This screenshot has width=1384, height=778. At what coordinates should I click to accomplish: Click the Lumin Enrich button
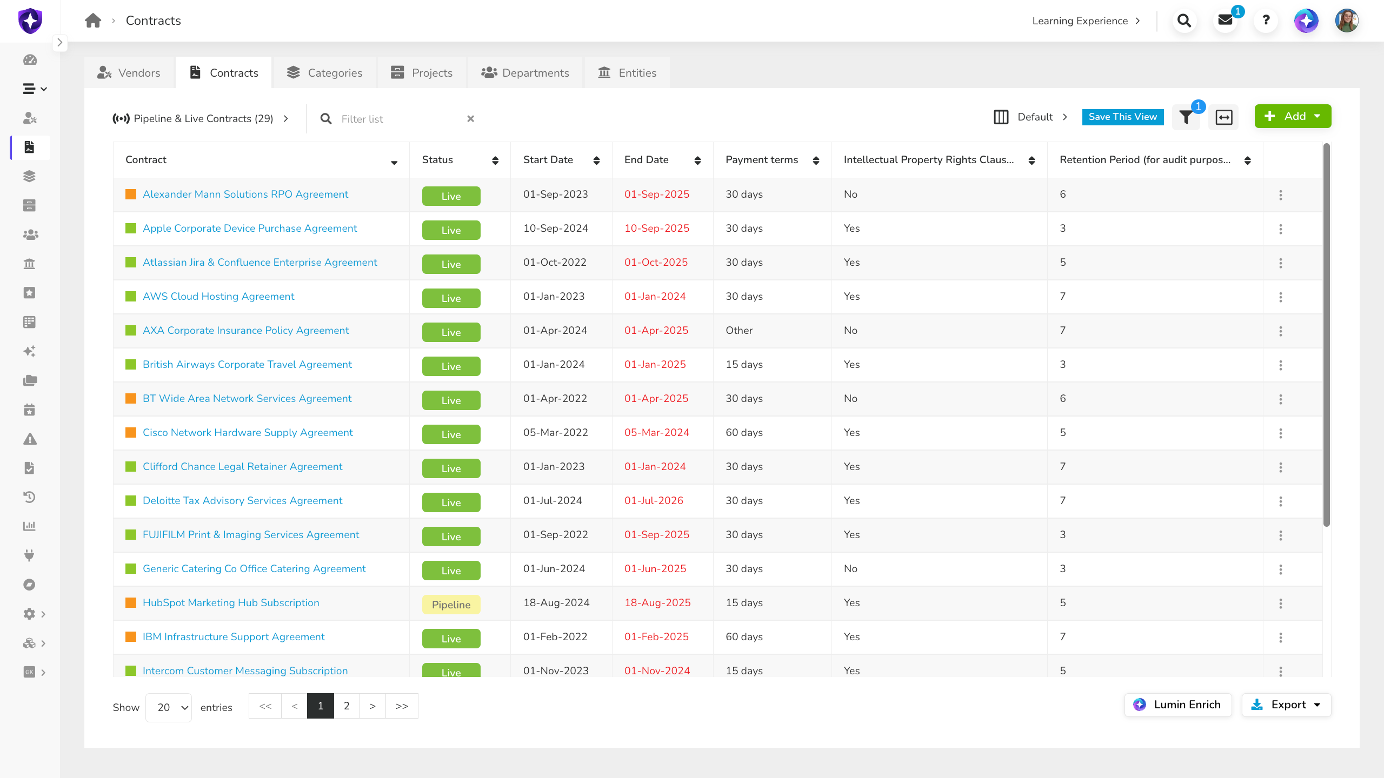point(1178,705)
